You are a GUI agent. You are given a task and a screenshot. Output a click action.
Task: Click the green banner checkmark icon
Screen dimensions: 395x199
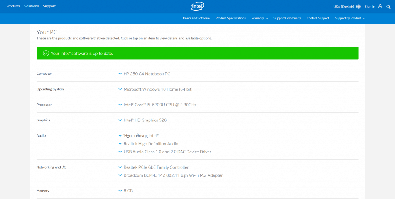point(46,53)
